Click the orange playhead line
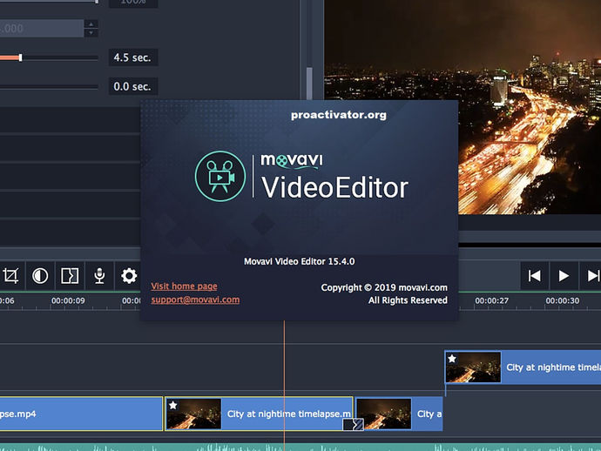 (285, 383)
